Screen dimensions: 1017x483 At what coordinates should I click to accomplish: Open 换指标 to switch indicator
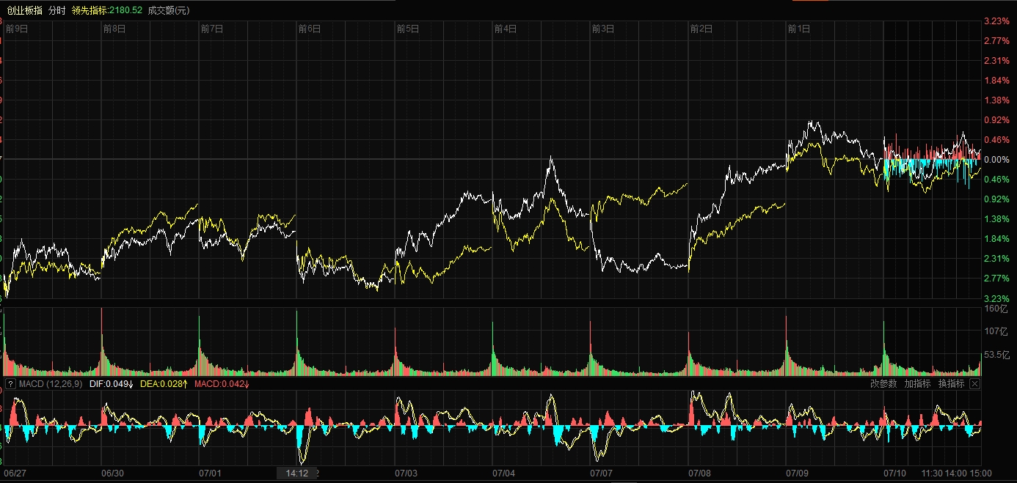(x=951, y=383)
